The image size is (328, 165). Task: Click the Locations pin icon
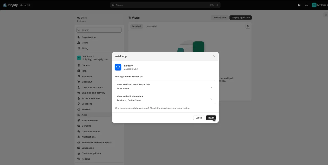click(79, 104)
